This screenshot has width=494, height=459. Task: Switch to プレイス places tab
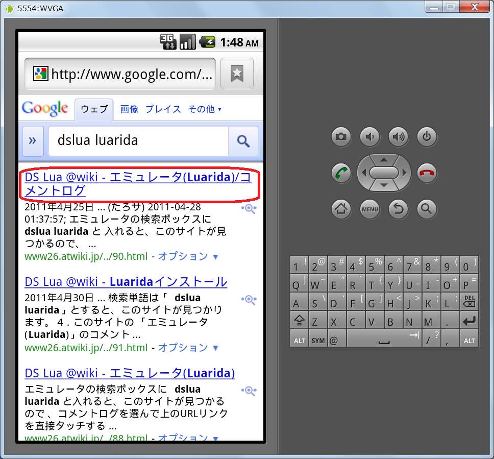(163, 109)
